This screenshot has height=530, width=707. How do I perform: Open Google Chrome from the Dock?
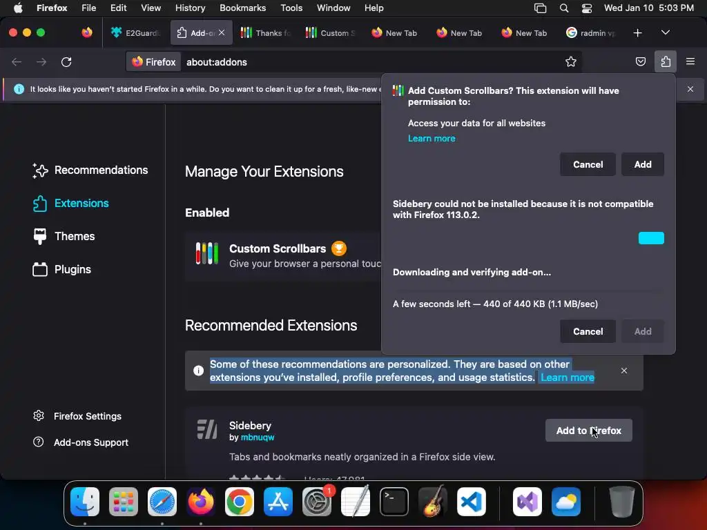239,502
